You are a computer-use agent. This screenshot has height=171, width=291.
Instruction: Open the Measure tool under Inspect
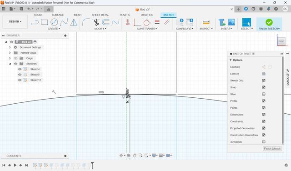tap(206, 22)
